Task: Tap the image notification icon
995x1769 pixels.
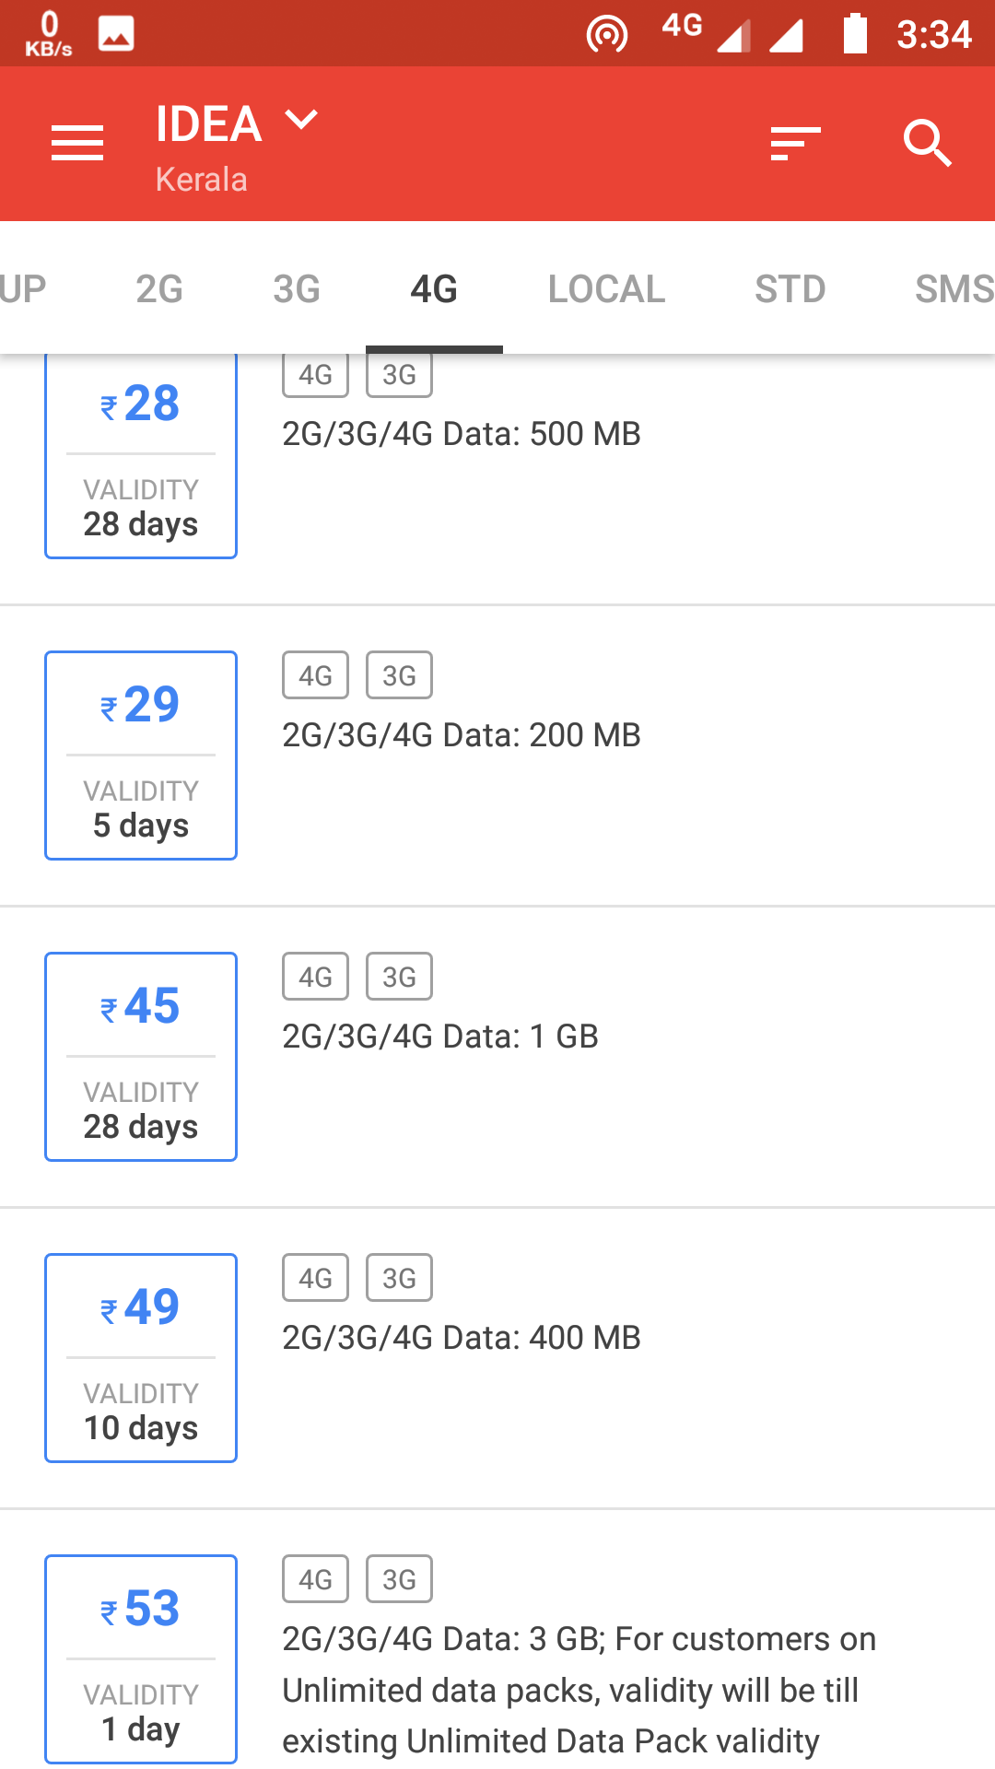Action: 116,34
